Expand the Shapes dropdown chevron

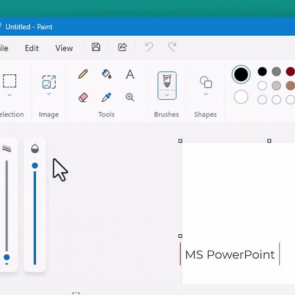206,94
